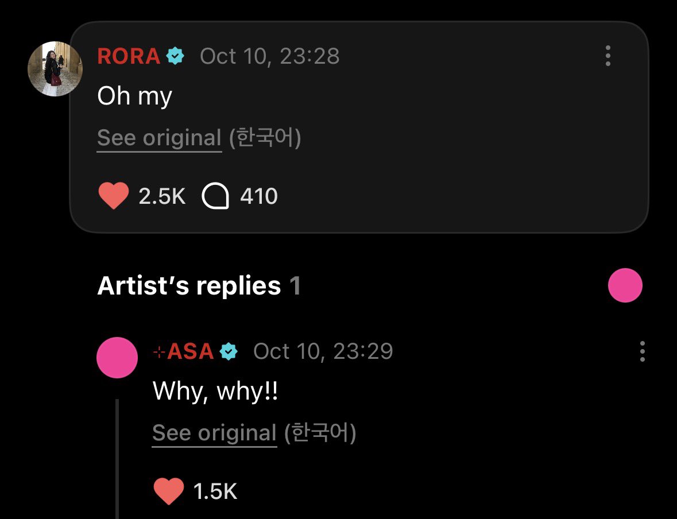Tap the 'Why, why!!' reply text
This screenshot has height=519, width=677.
(x=215, y=392)
